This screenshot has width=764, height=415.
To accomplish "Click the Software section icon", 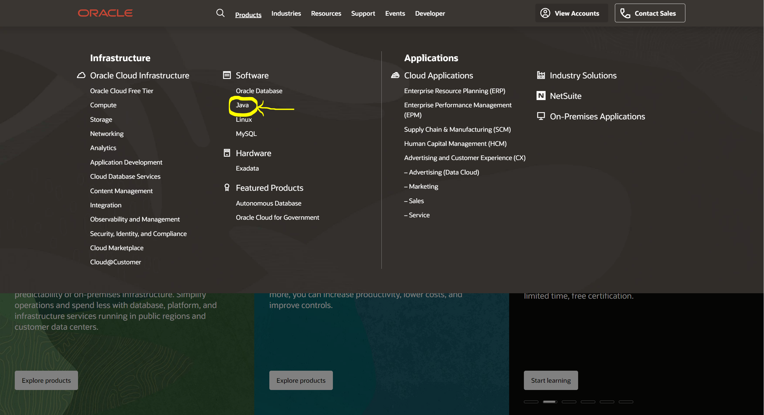I will (x=227, y=75).
